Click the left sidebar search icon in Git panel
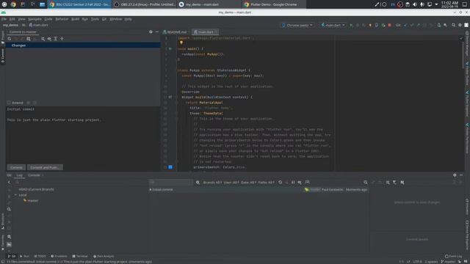The width and height of the screenshot is (470, 264). click(9, 209)
